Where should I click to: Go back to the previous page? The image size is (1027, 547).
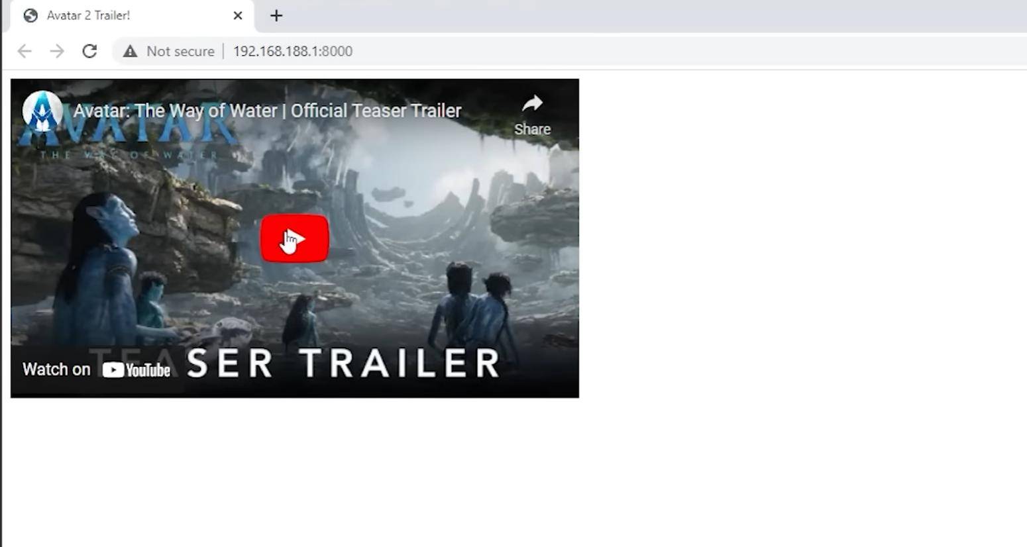click(x=25, y=51)
